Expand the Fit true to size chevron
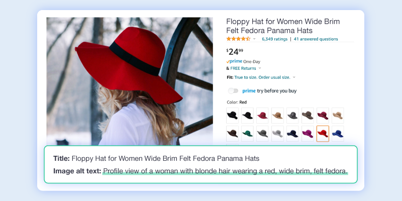 point(294,77)
